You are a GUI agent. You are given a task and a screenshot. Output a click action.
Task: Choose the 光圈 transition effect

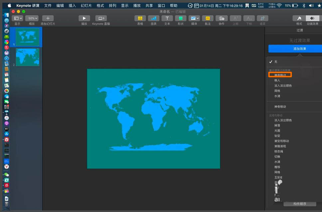click(x=277, y=130)
